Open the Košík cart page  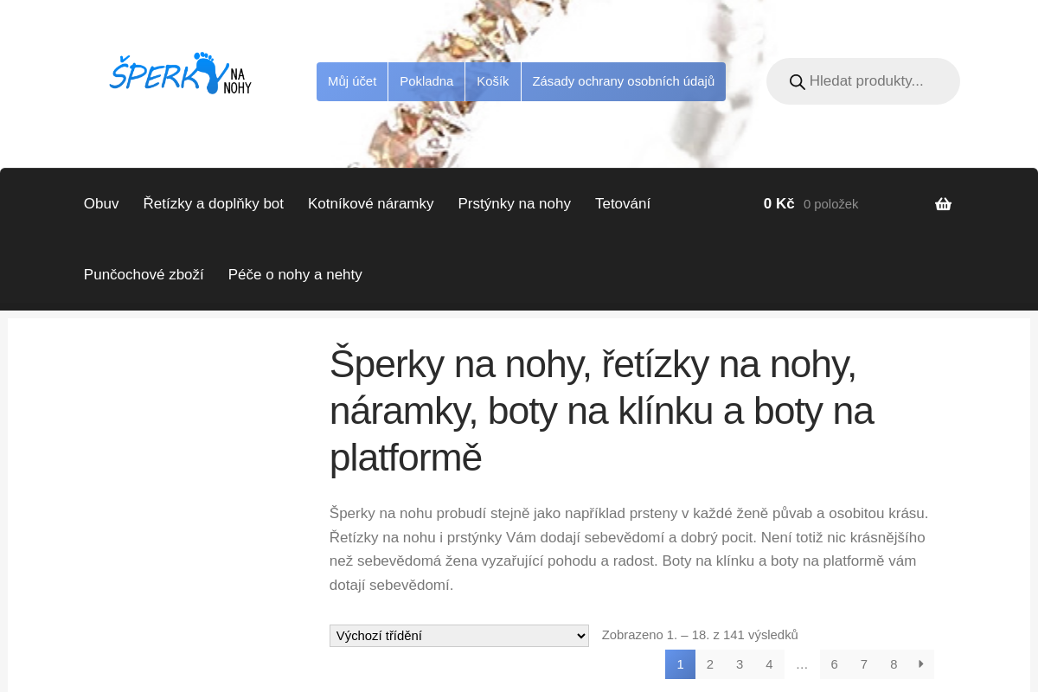[493, 81]
